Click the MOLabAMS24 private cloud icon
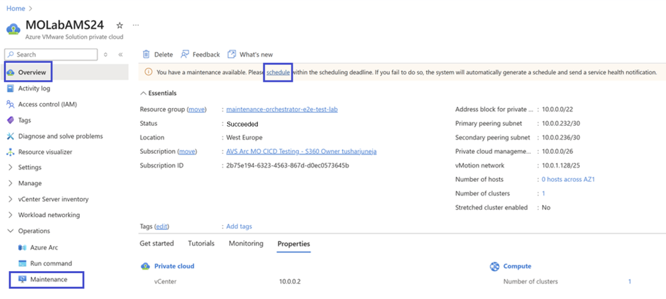Viewport: 666px width, 299px height. click(x=13, y=29)
